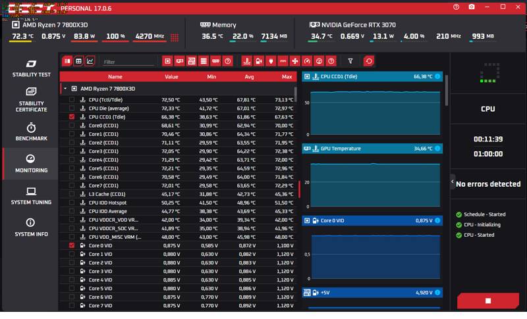The width and height of the screenshot is (527, 319).
Task: Collapse the AMD Ryzen 7 7800X3D tree group
Action: point(65,89)
